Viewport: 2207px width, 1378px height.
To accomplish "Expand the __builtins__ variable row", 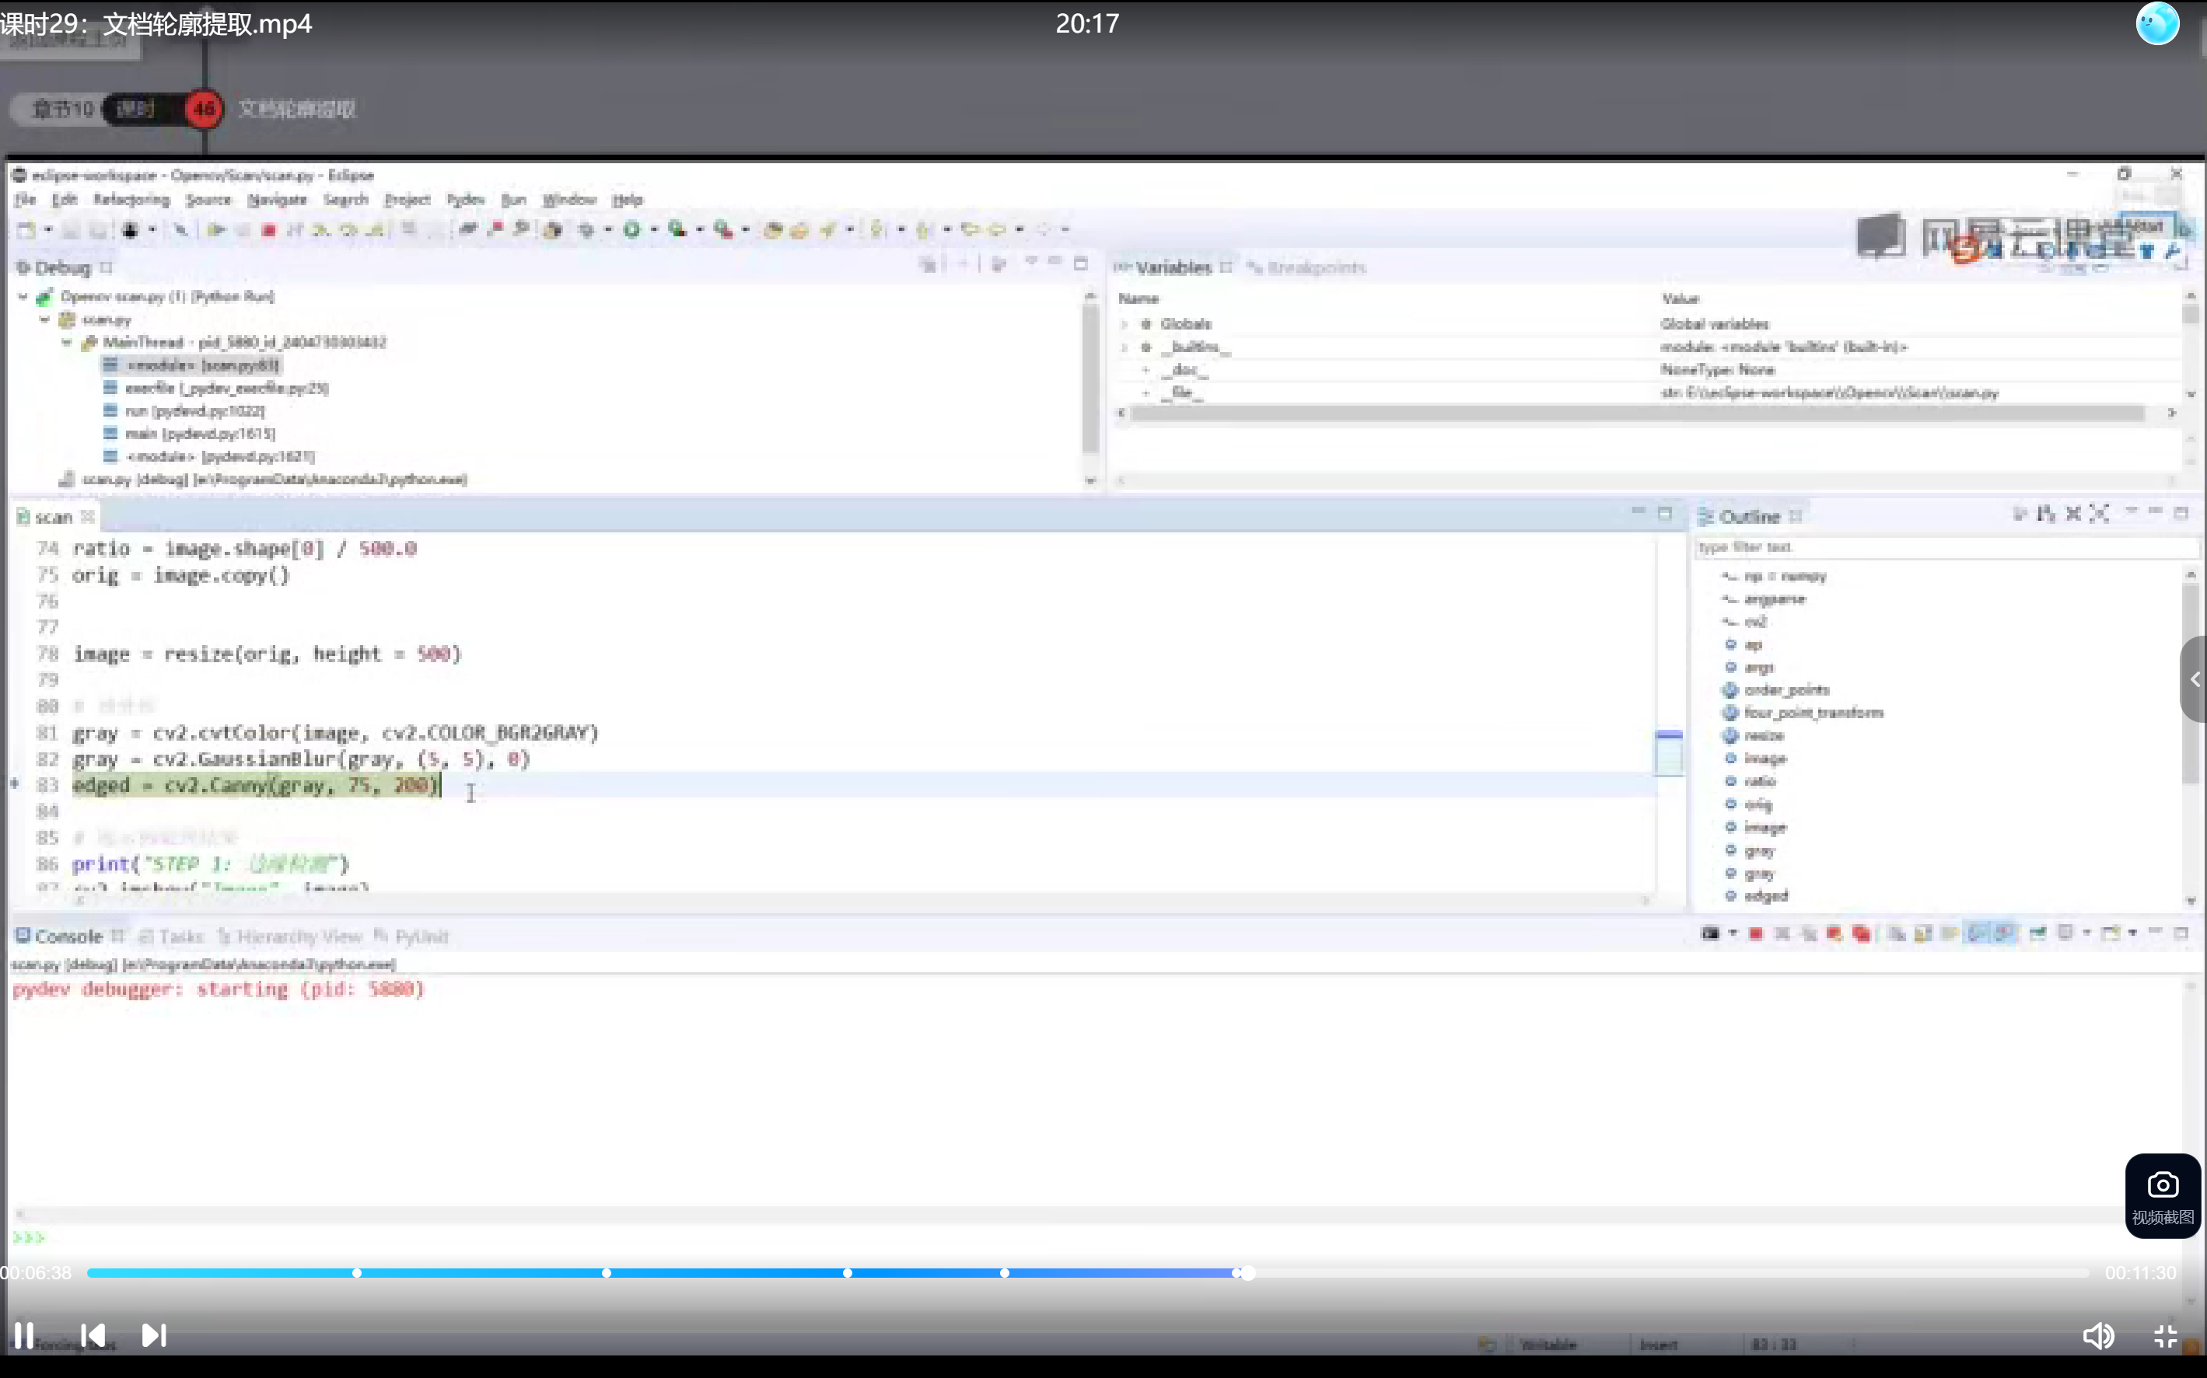I will 1124,347.
